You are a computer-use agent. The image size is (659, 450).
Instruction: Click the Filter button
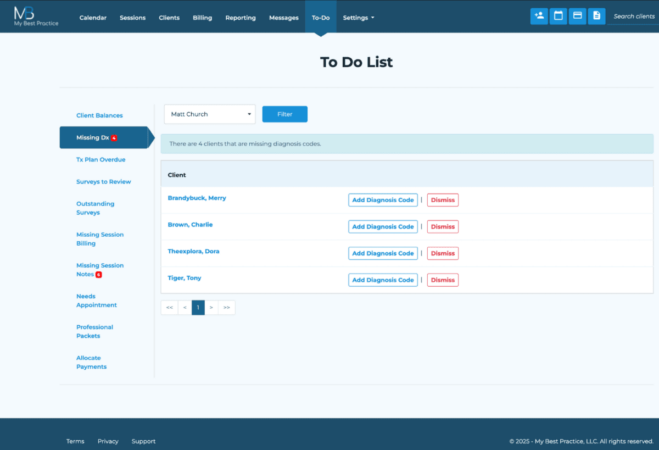[x=284, y=114]
